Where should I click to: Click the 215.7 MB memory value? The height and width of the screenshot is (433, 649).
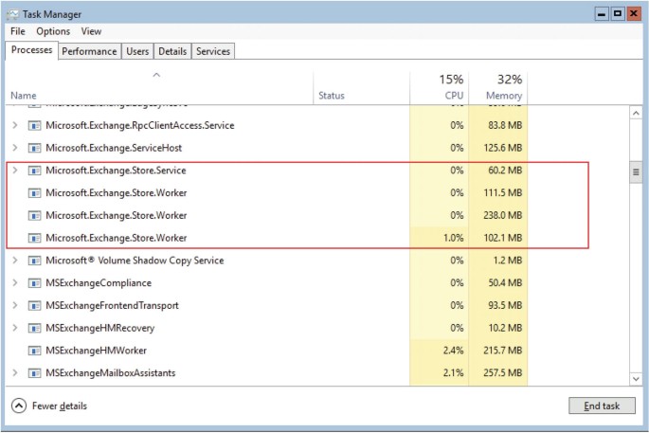[x=502, y=351]
